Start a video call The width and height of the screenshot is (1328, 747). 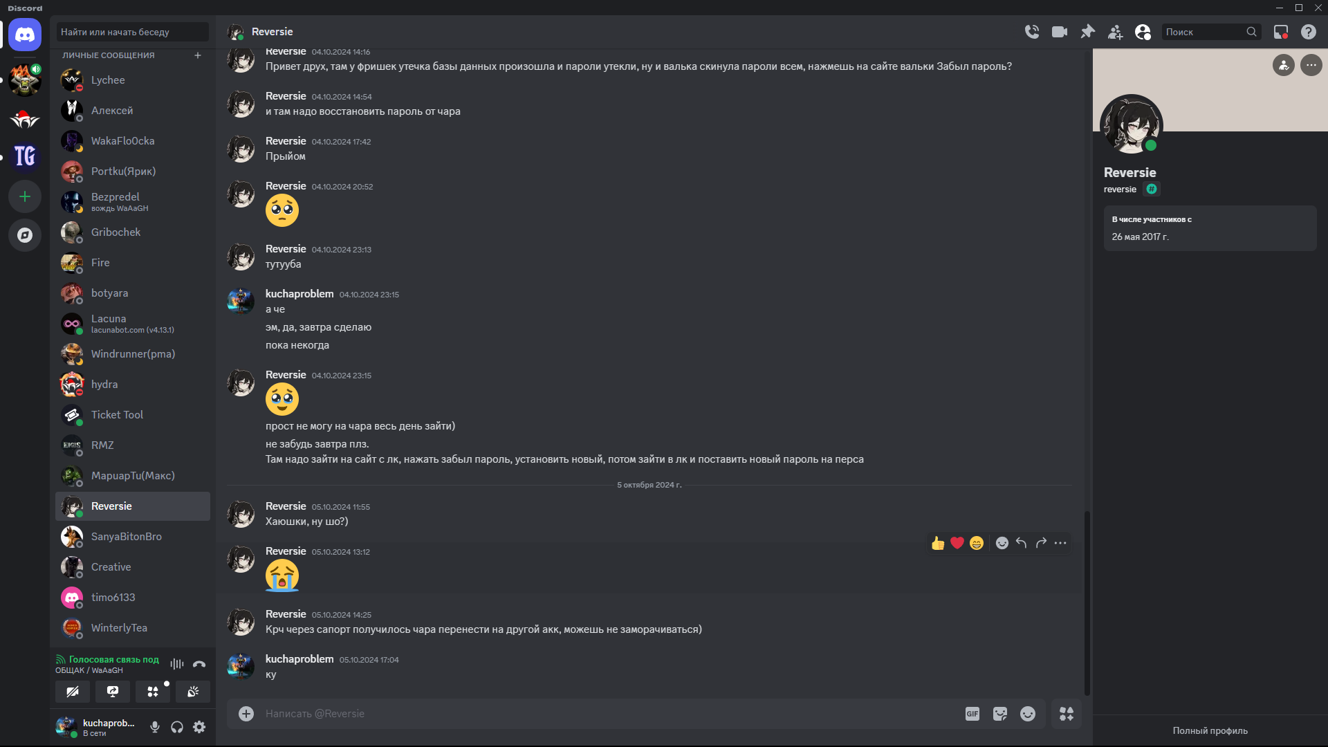pos(1060,32)
